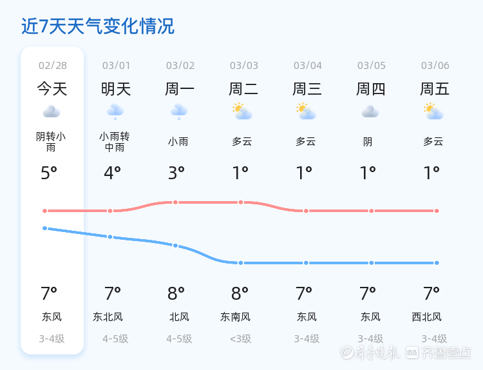Select the 周一 day label

[180, 88]
